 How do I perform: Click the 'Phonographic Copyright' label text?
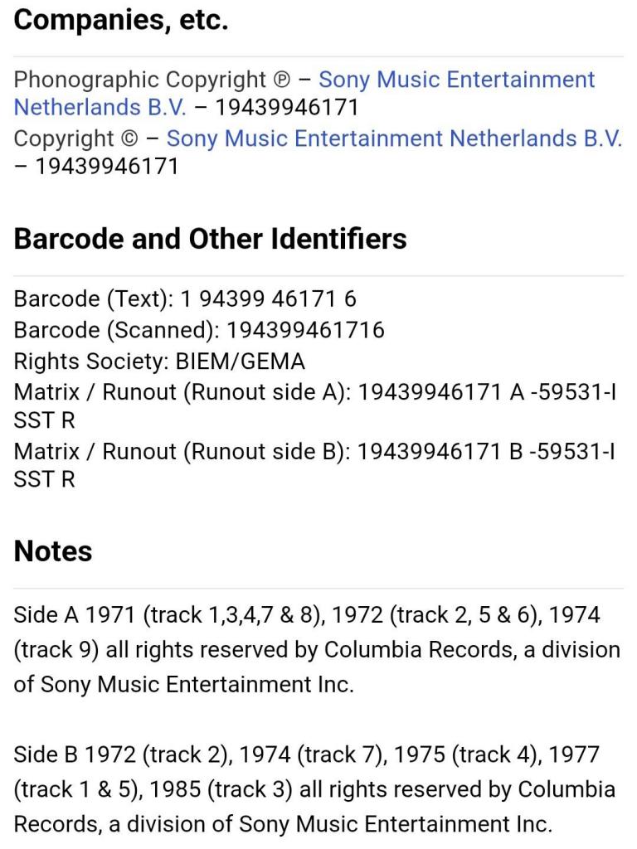coord(140,80)
